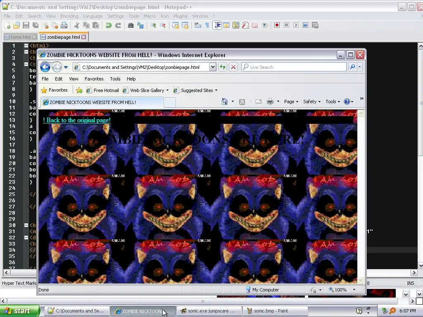Viewport: 423px width, 317px height.
Task: Expand the Web Slice Gallery dropdown
Action: (x=167, y=90)
